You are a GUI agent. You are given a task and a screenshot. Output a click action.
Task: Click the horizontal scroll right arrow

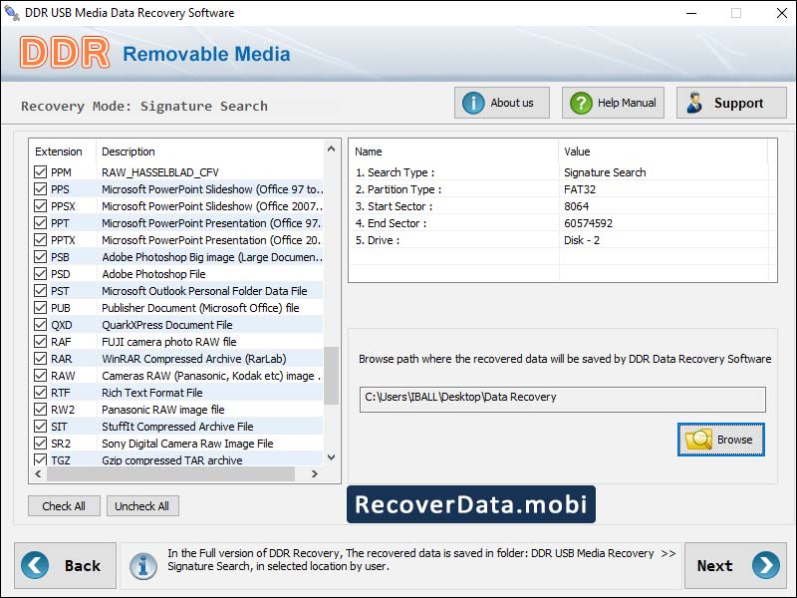[x=315, y=474]
